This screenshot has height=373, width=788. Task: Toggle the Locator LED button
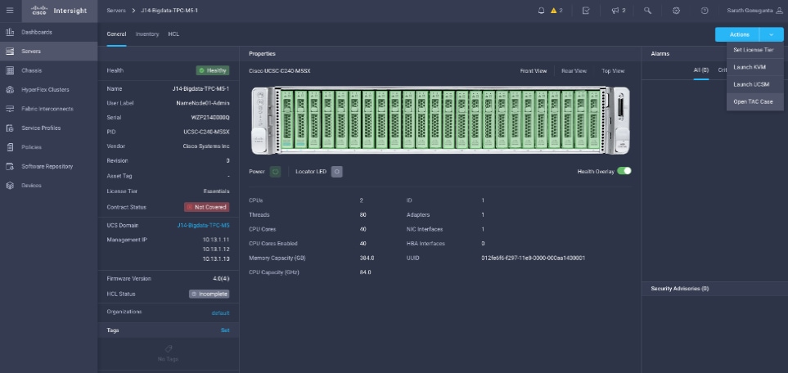pyautogui.click(x=337, y=171)
